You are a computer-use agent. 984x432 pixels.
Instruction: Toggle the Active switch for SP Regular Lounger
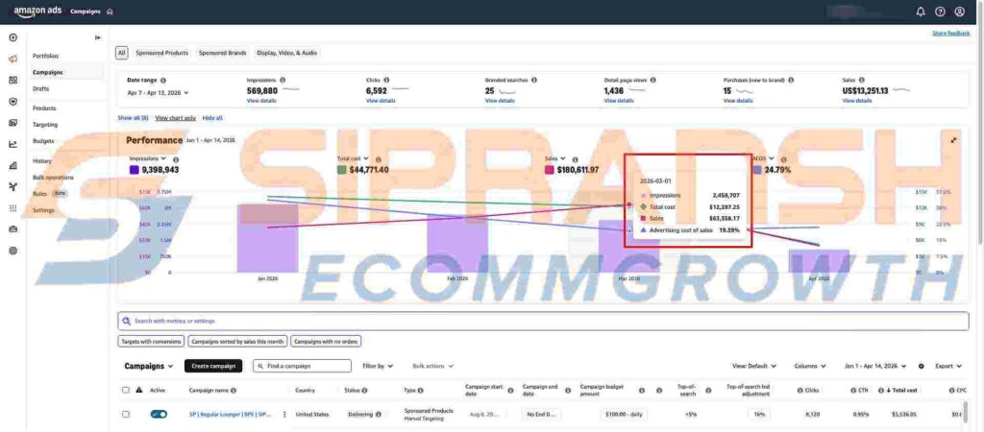(159, 415)
